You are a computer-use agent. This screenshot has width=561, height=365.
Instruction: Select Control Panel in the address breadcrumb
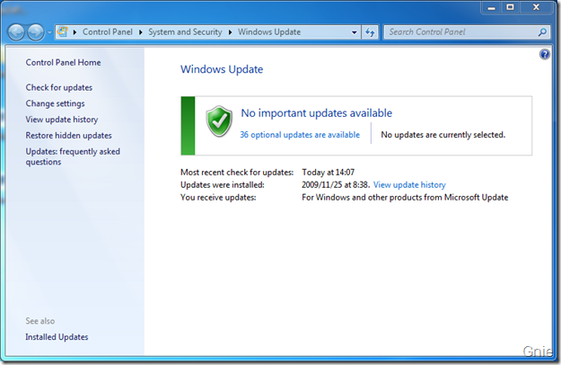click(106, 32)
